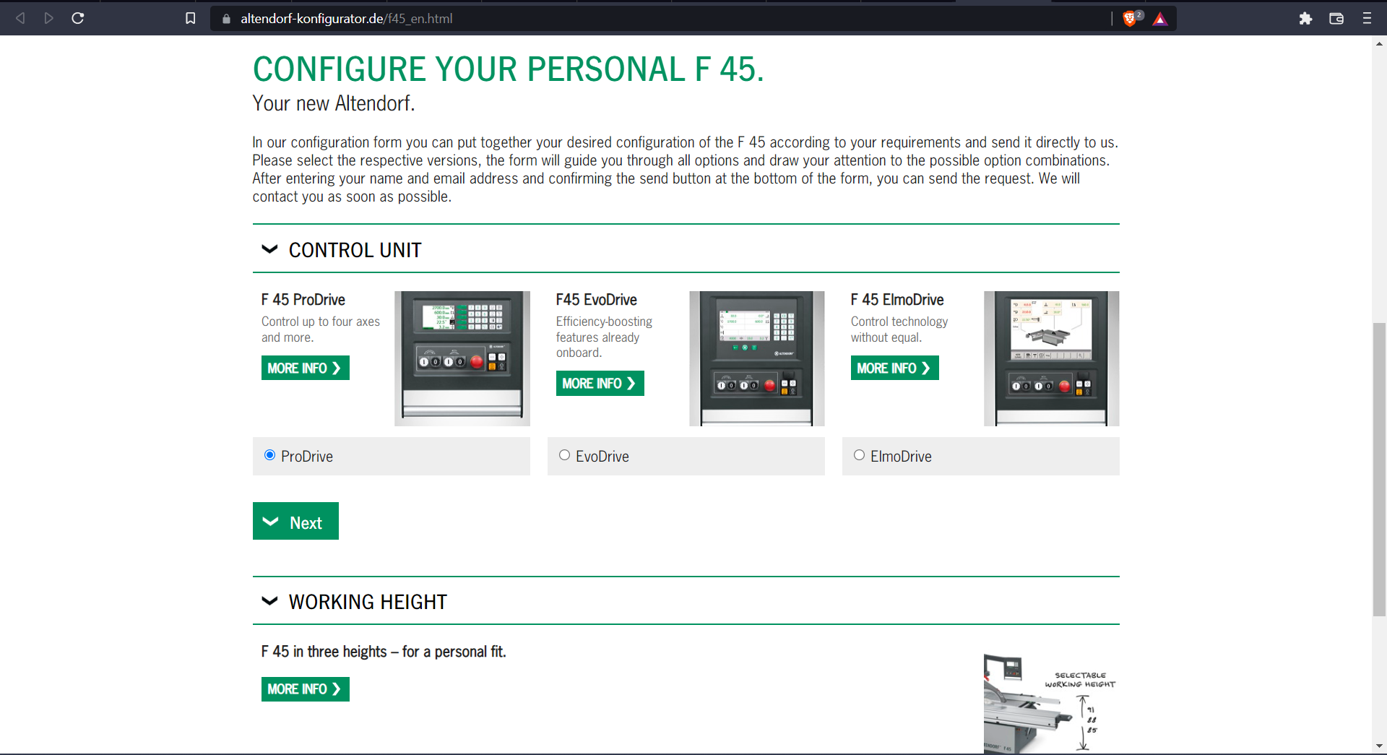Click the scrollbar up arrow

(x=1379, y=43)
